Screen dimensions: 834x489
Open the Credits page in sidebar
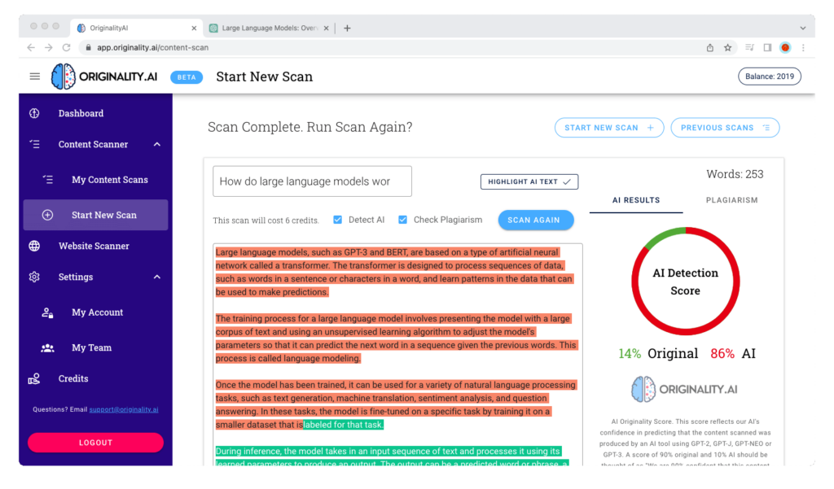coord(96,378)
